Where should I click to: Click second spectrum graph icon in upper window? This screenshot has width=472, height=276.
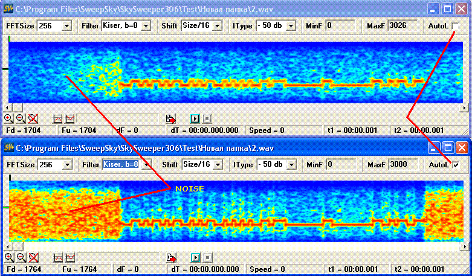pyautogui.click(x=70, y=118)
